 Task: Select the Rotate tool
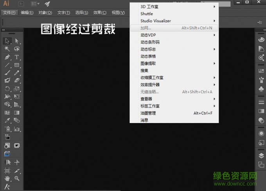(7, 89)
